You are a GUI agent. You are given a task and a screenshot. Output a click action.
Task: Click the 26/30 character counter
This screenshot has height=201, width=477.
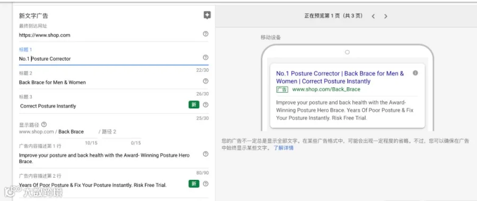202,94
